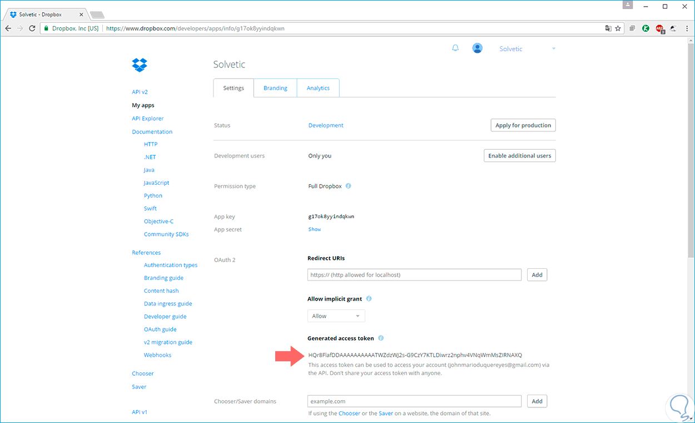Image resolution: width=695 pixels, height=423 pixels.
Task: Click the Chrome profile icon in the title bar
Action: (628, 5)
